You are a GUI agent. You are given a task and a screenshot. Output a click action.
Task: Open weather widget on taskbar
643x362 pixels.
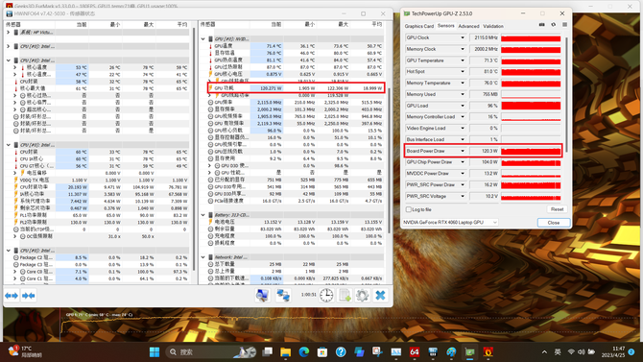25,351
